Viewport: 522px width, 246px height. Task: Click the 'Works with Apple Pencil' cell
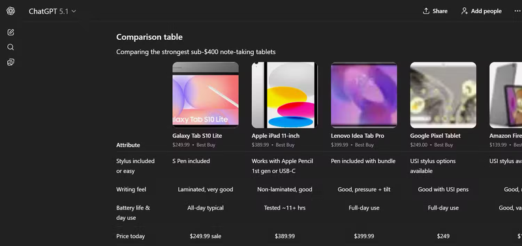click(283, 166)
